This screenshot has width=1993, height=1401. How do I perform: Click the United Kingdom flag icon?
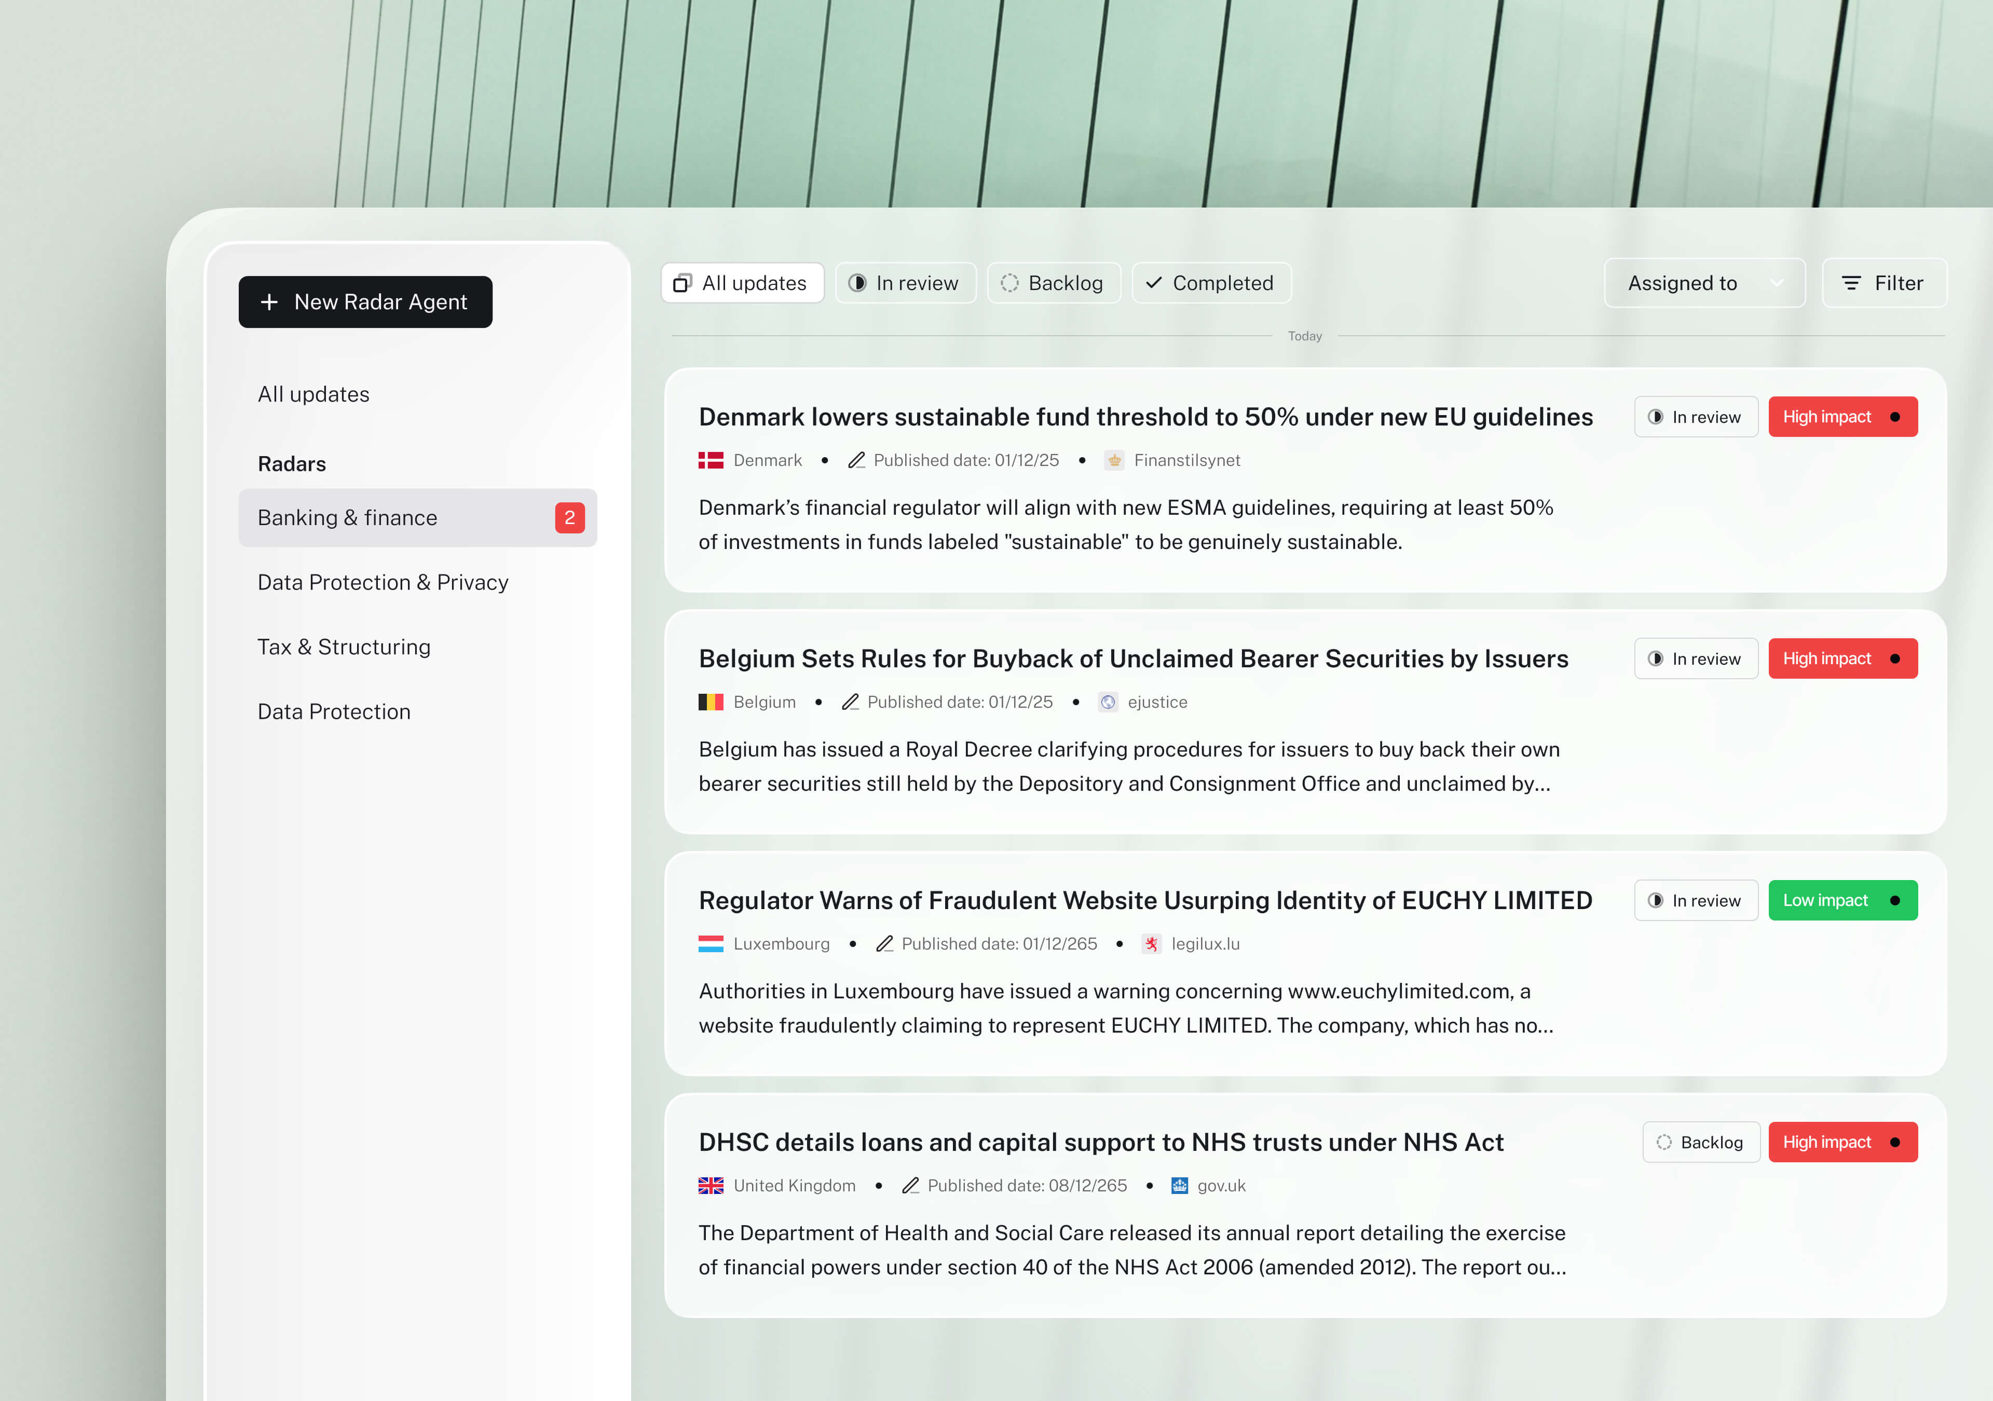pyautogui.click(x=710, y=1186)
